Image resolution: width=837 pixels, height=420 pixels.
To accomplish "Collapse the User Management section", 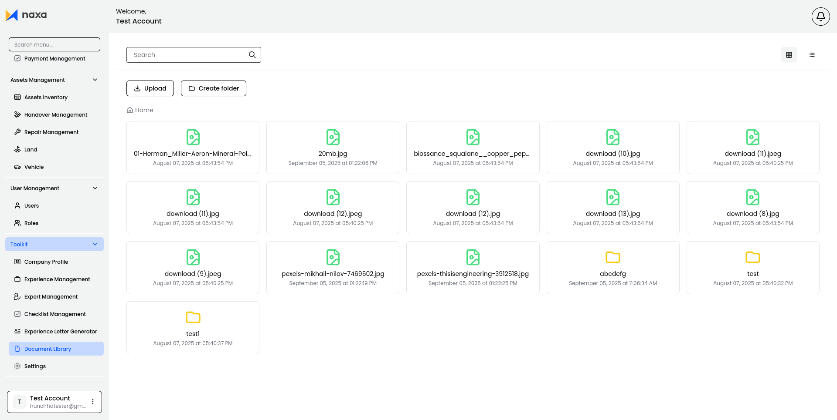I will pyautogui.click(x=95, y=188).
